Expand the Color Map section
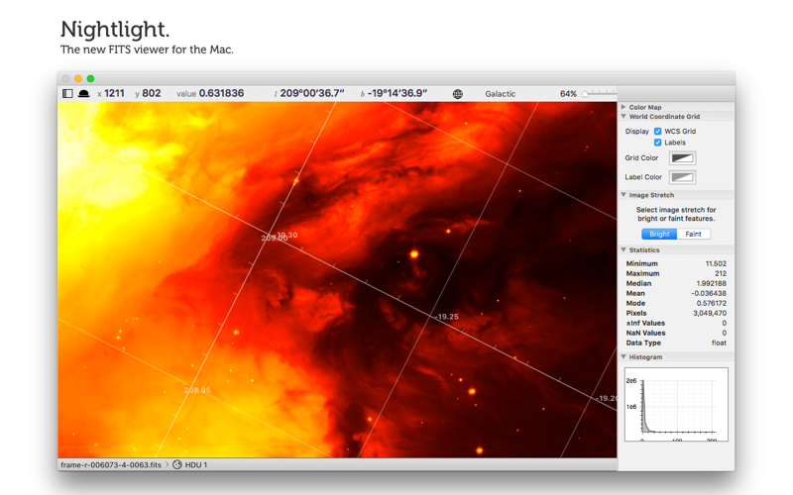Image resolution: width=793 pixels, height=495 pixels. [x=623, y=107]
